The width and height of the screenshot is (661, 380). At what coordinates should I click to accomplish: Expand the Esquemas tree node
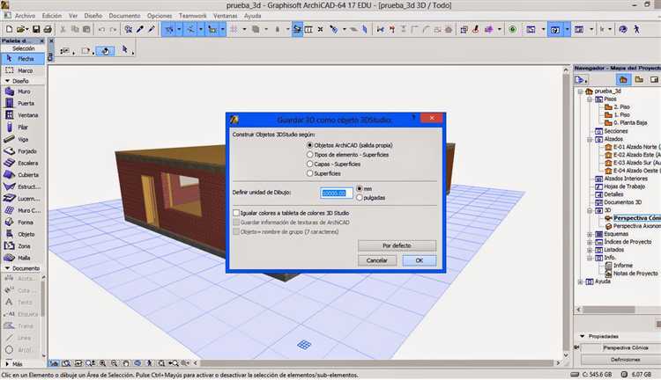[590, 234]
